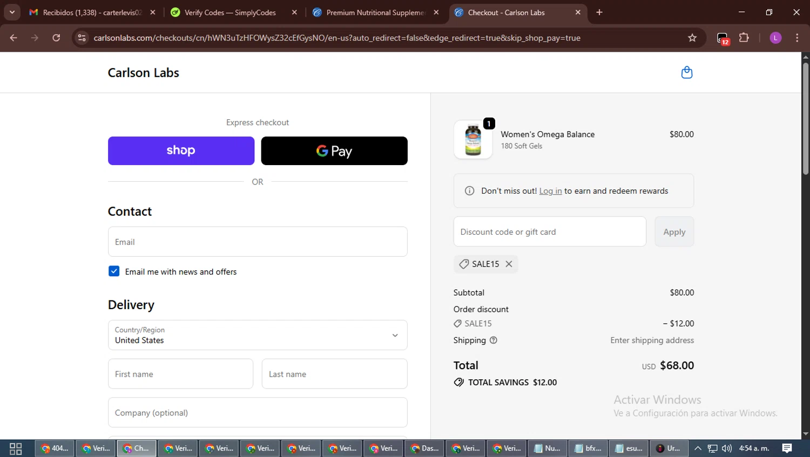
Task: Close the Premium Nutritional Supplements tab
Action: [x=436, y=12]
